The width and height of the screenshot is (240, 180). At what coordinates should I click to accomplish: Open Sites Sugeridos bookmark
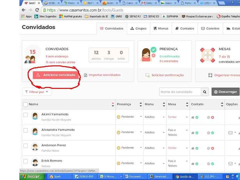pyautogui.click(x=45, y=16)
